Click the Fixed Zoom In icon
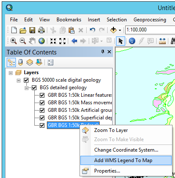This screenshot has height=178, width=175. point(53,41)
